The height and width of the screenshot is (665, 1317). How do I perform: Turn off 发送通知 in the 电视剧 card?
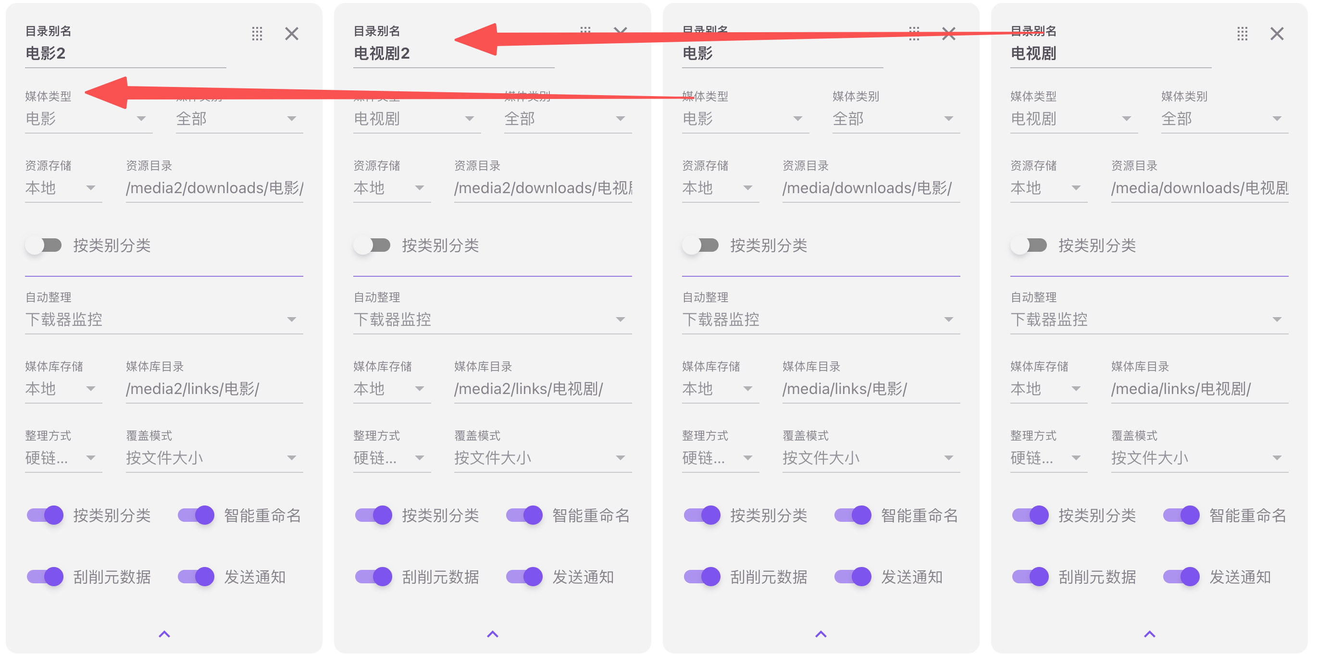pyautogui.click(x=1181, y=577)
